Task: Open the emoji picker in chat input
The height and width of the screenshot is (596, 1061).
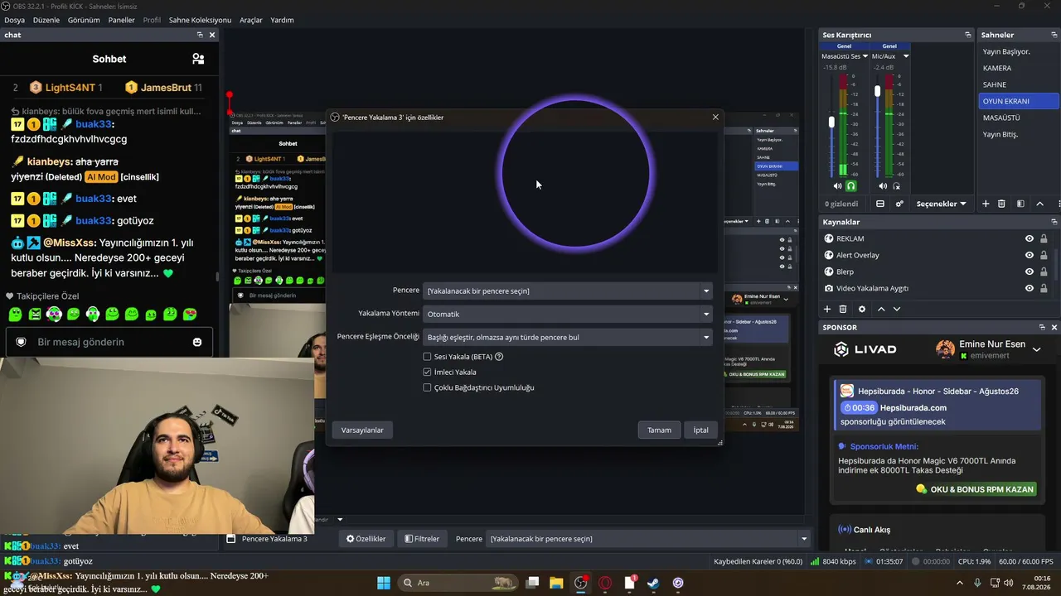Action: (197, 342)
